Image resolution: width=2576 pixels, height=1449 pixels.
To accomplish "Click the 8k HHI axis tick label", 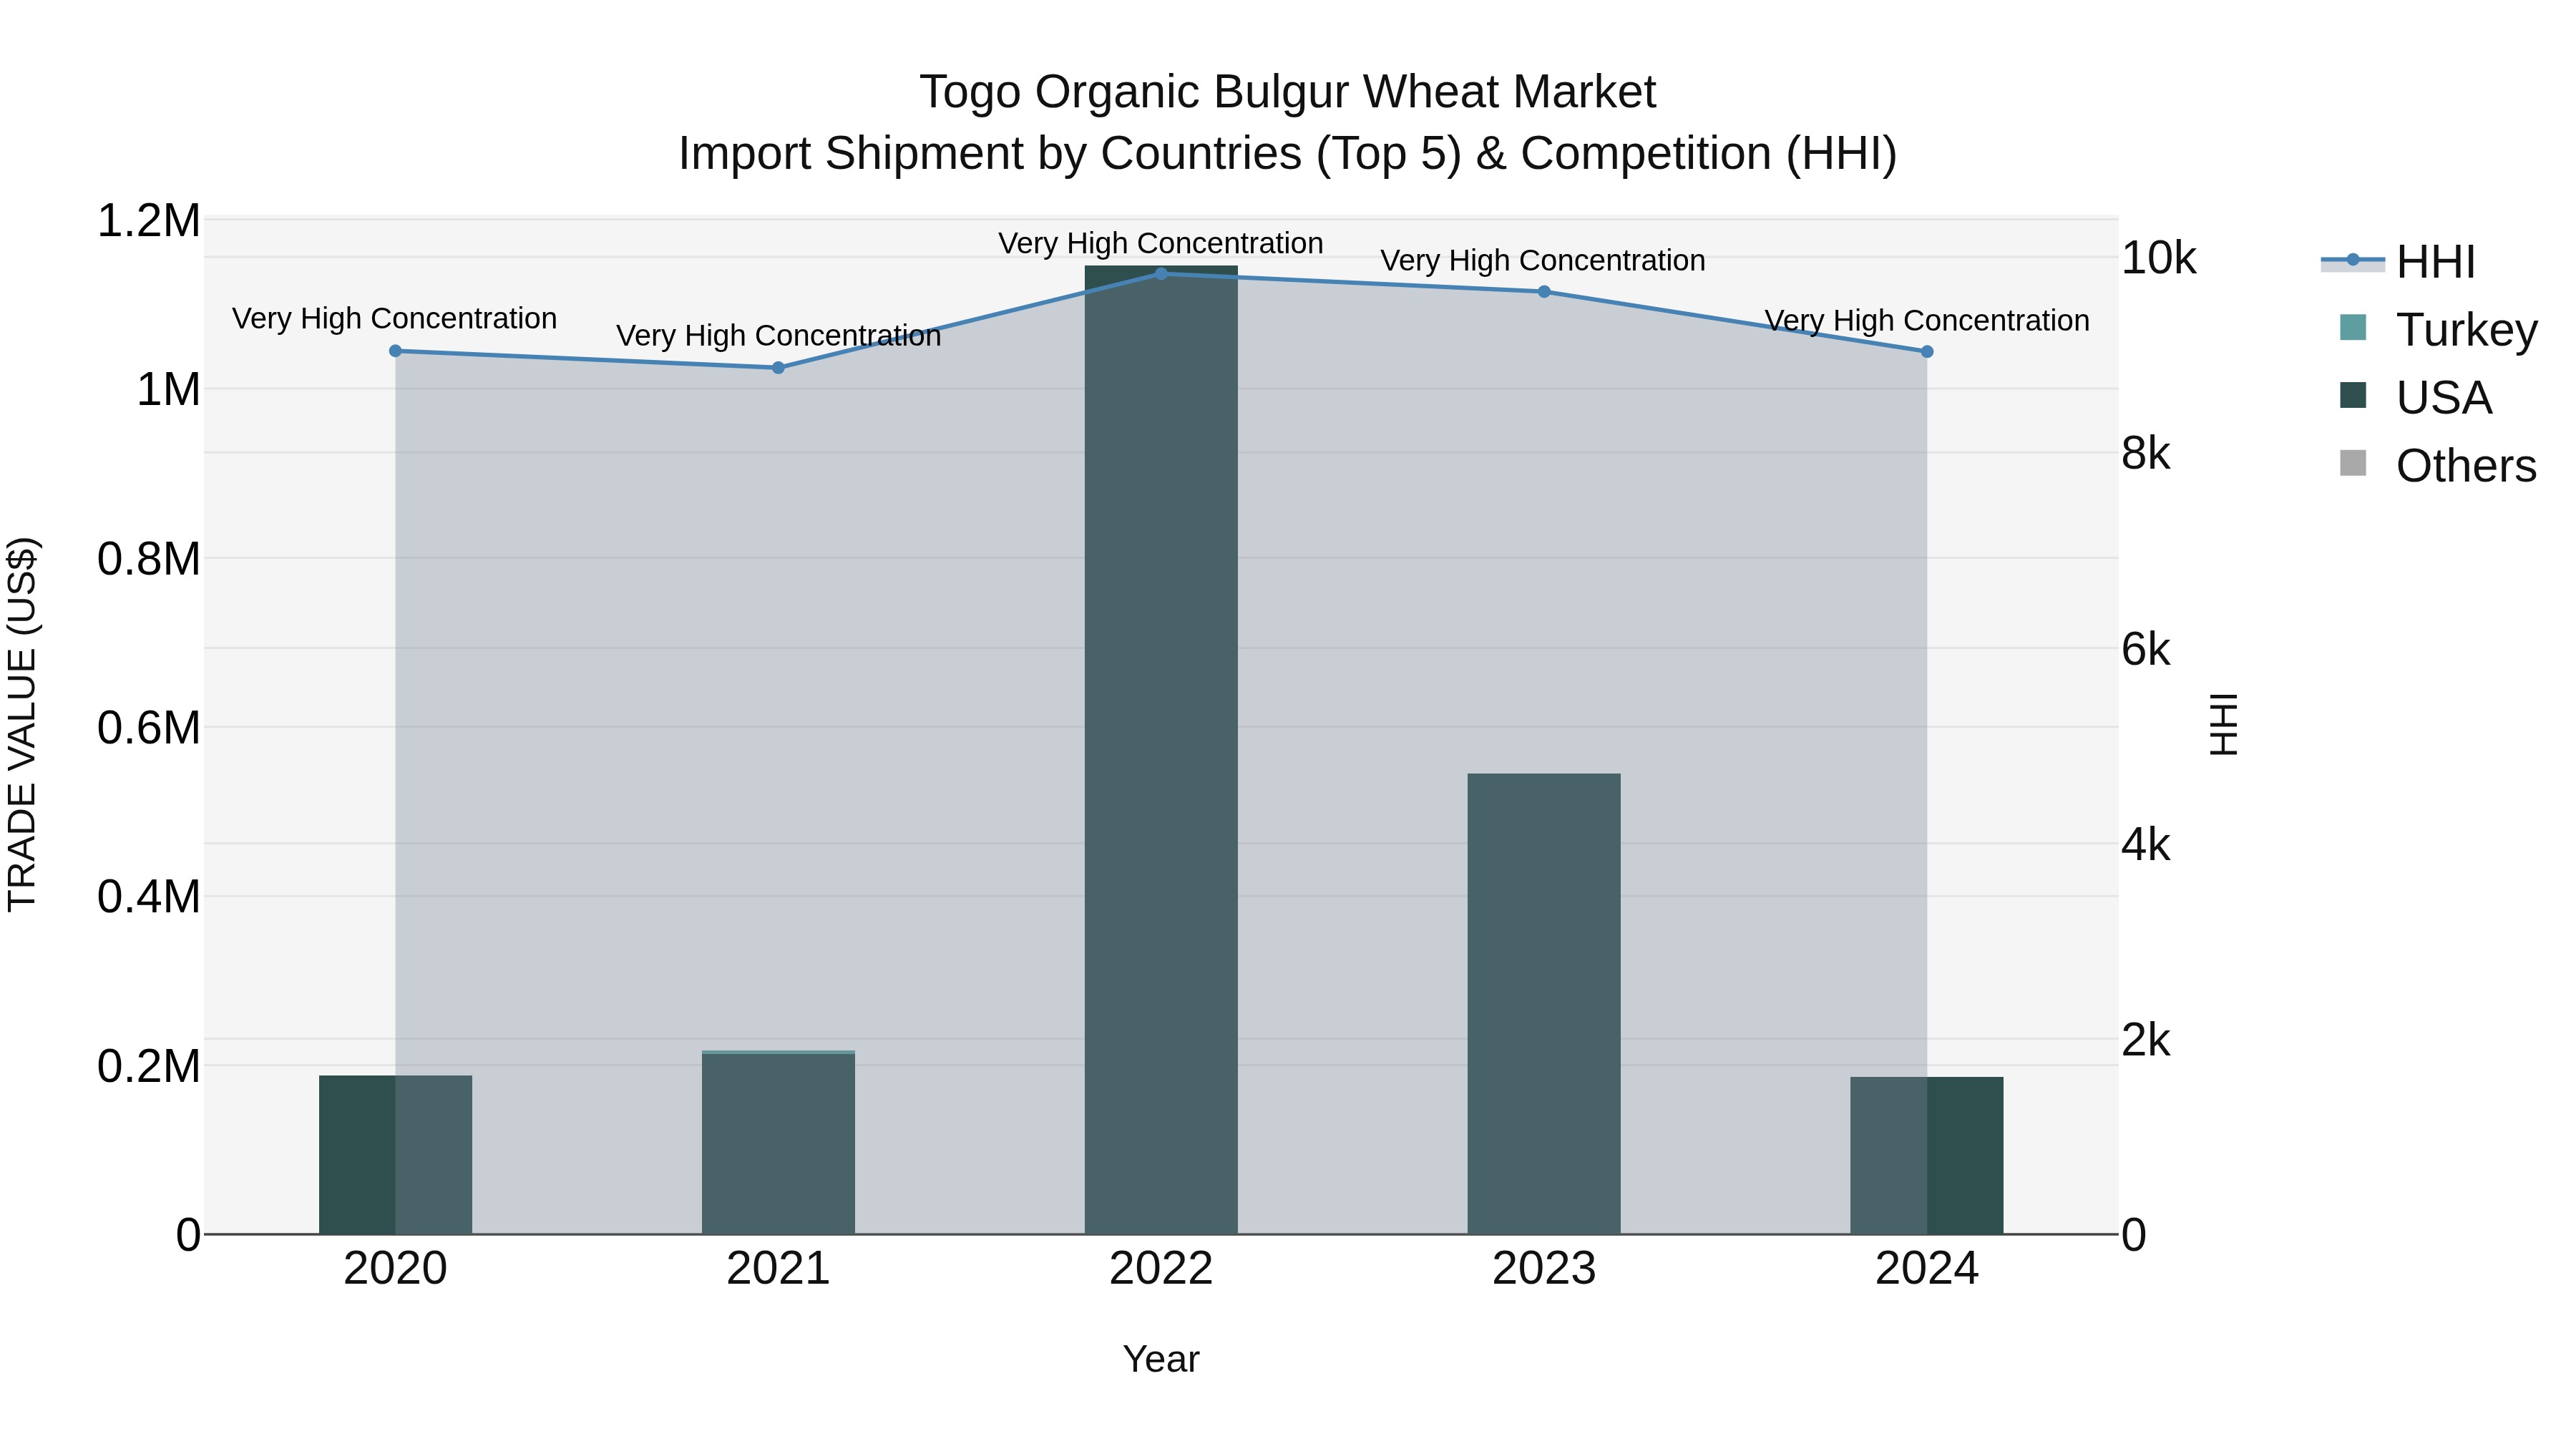I will click(2145, 454).
